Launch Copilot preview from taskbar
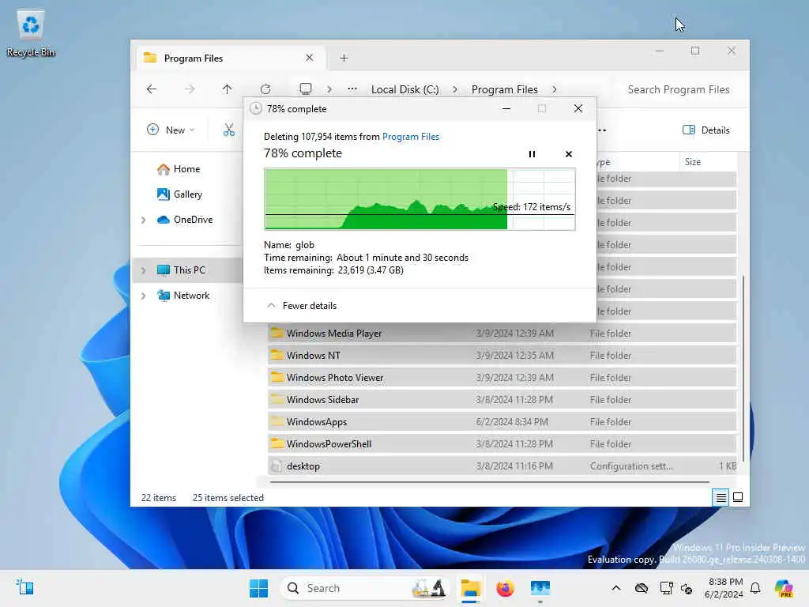 coord(785,588)
